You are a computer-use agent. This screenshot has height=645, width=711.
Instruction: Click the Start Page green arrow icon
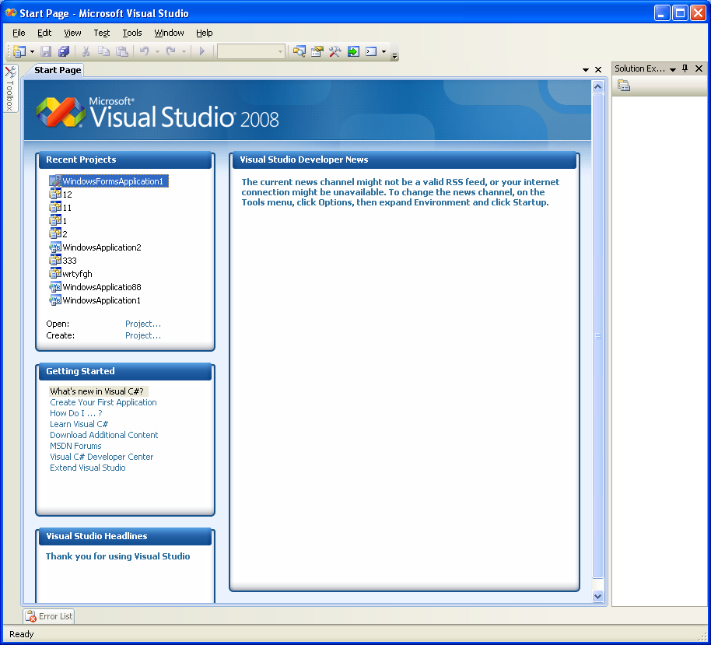(353, 51)
